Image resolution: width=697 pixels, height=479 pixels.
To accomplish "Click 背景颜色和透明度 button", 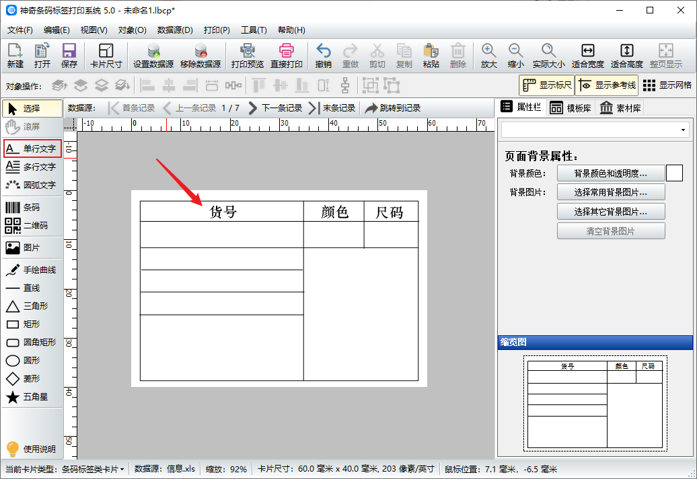I will coord(610,173).
